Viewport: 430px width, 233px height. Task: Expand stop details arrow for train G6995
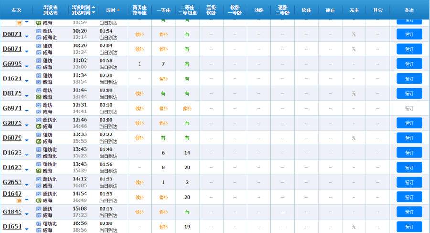(27, 66)
